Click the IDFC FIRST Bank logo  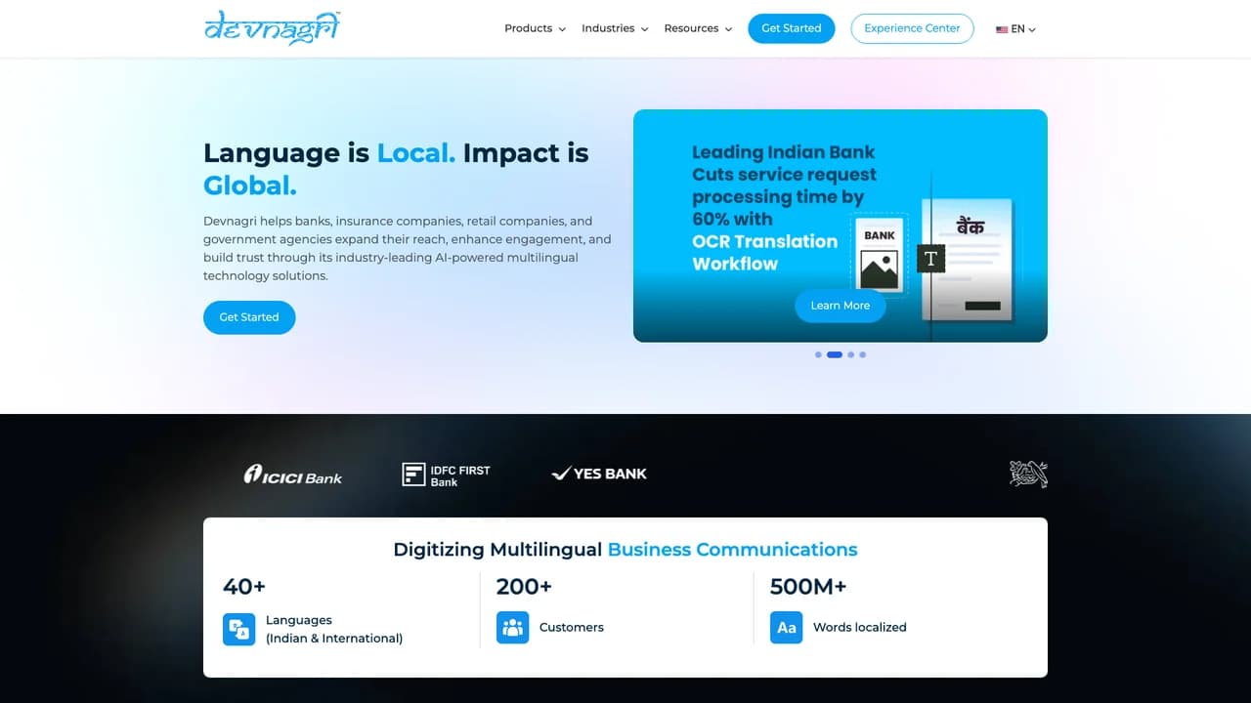[447, 475]
